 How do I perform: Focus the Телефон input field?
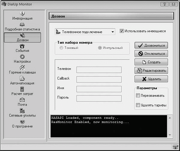(x=99, y=70)
